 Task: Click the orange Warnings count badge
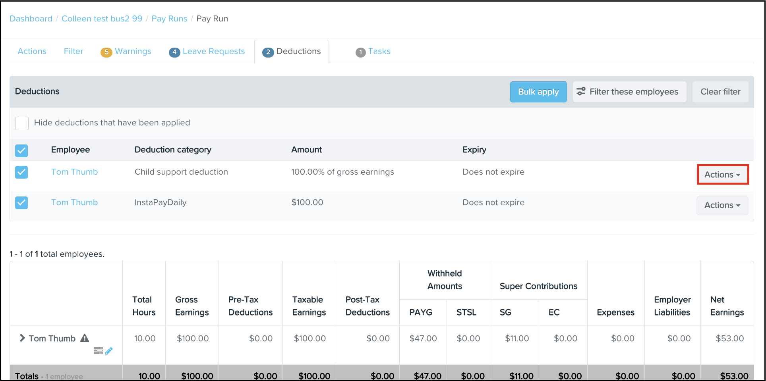(x=106, y=52)
